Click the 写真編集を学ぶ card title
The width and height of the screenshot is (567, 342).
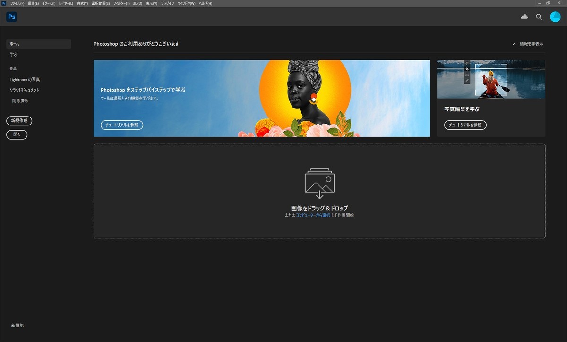tap(462, 109)
